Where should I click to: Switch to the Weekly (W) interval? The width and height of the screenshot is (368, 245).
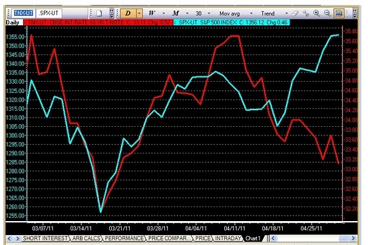click(152, 13)
